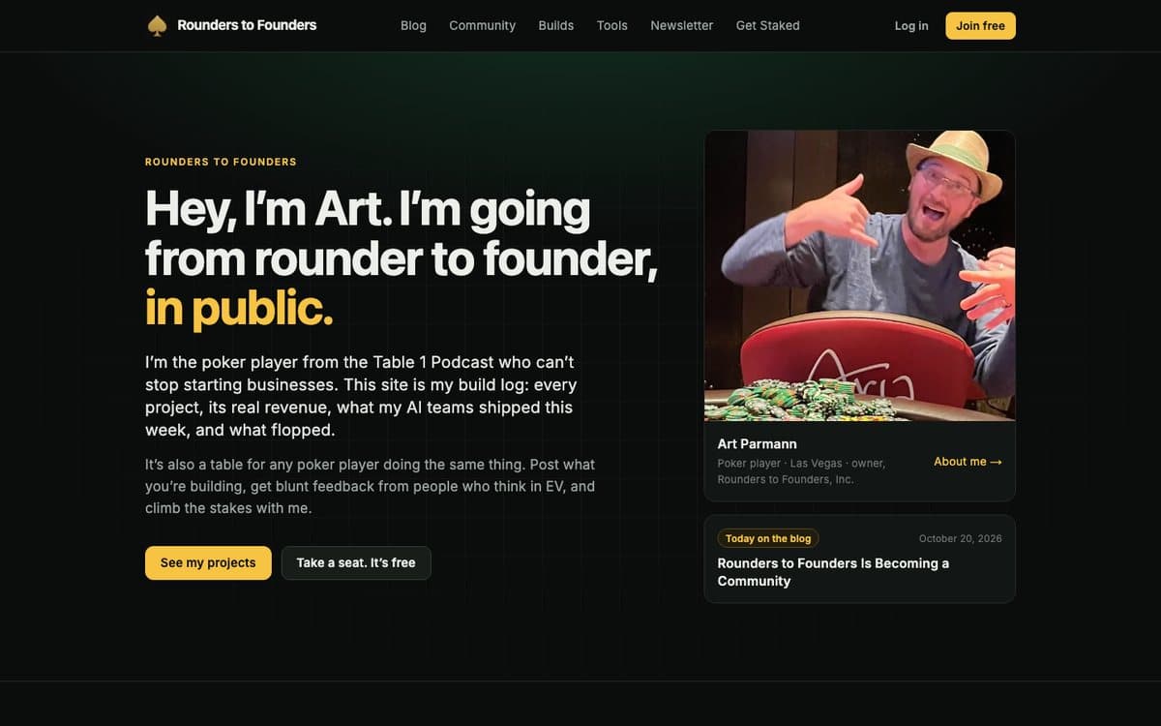Image resolution: width=1161 pixels, height=726 pixels.
Task: Visit the Newsletter page
Action: click(x=682, y=25)
